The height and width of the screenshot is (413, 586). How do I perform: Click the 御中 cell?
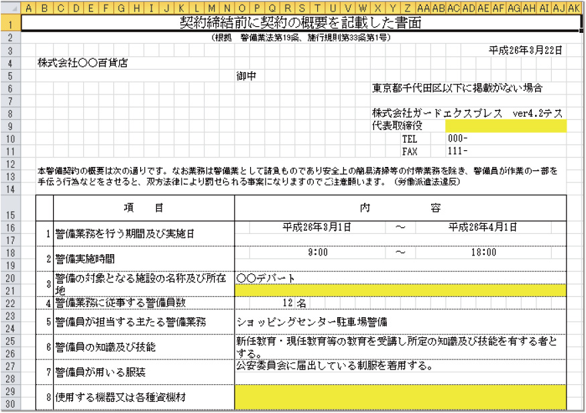point(246,76)
